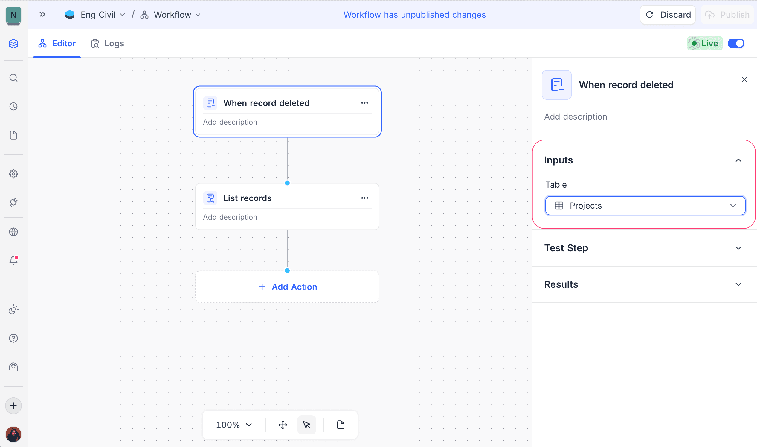Open the history panel in the sidebar

[x=13, y=106]
